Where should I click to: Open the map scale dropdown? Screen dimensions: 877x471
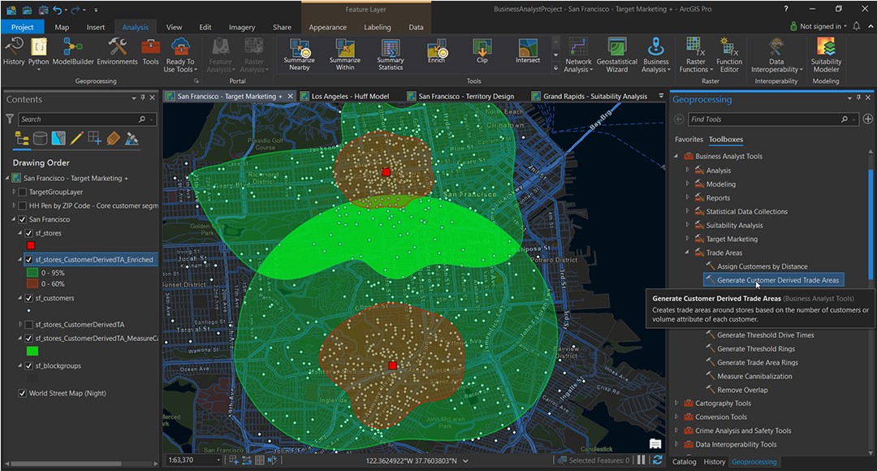coord(218,460)
